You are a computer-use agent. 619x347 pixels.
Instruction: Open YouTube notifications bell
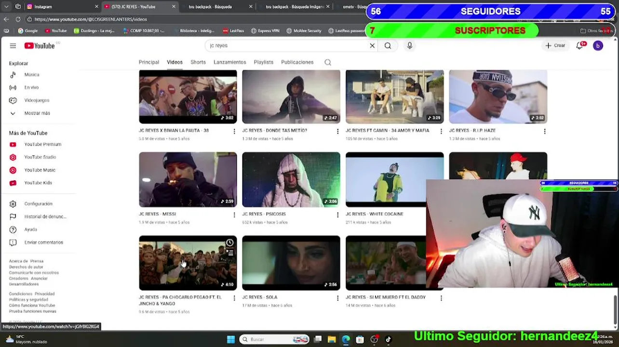[580, 46]
